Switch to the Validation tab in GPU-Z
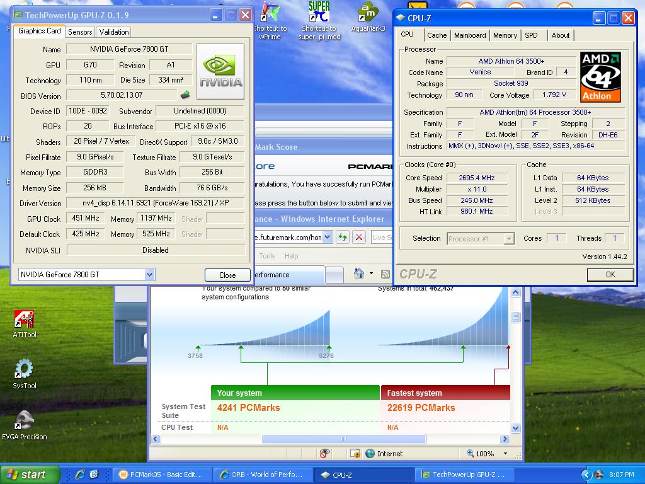The image size is (645, 484). click(114, 32)
